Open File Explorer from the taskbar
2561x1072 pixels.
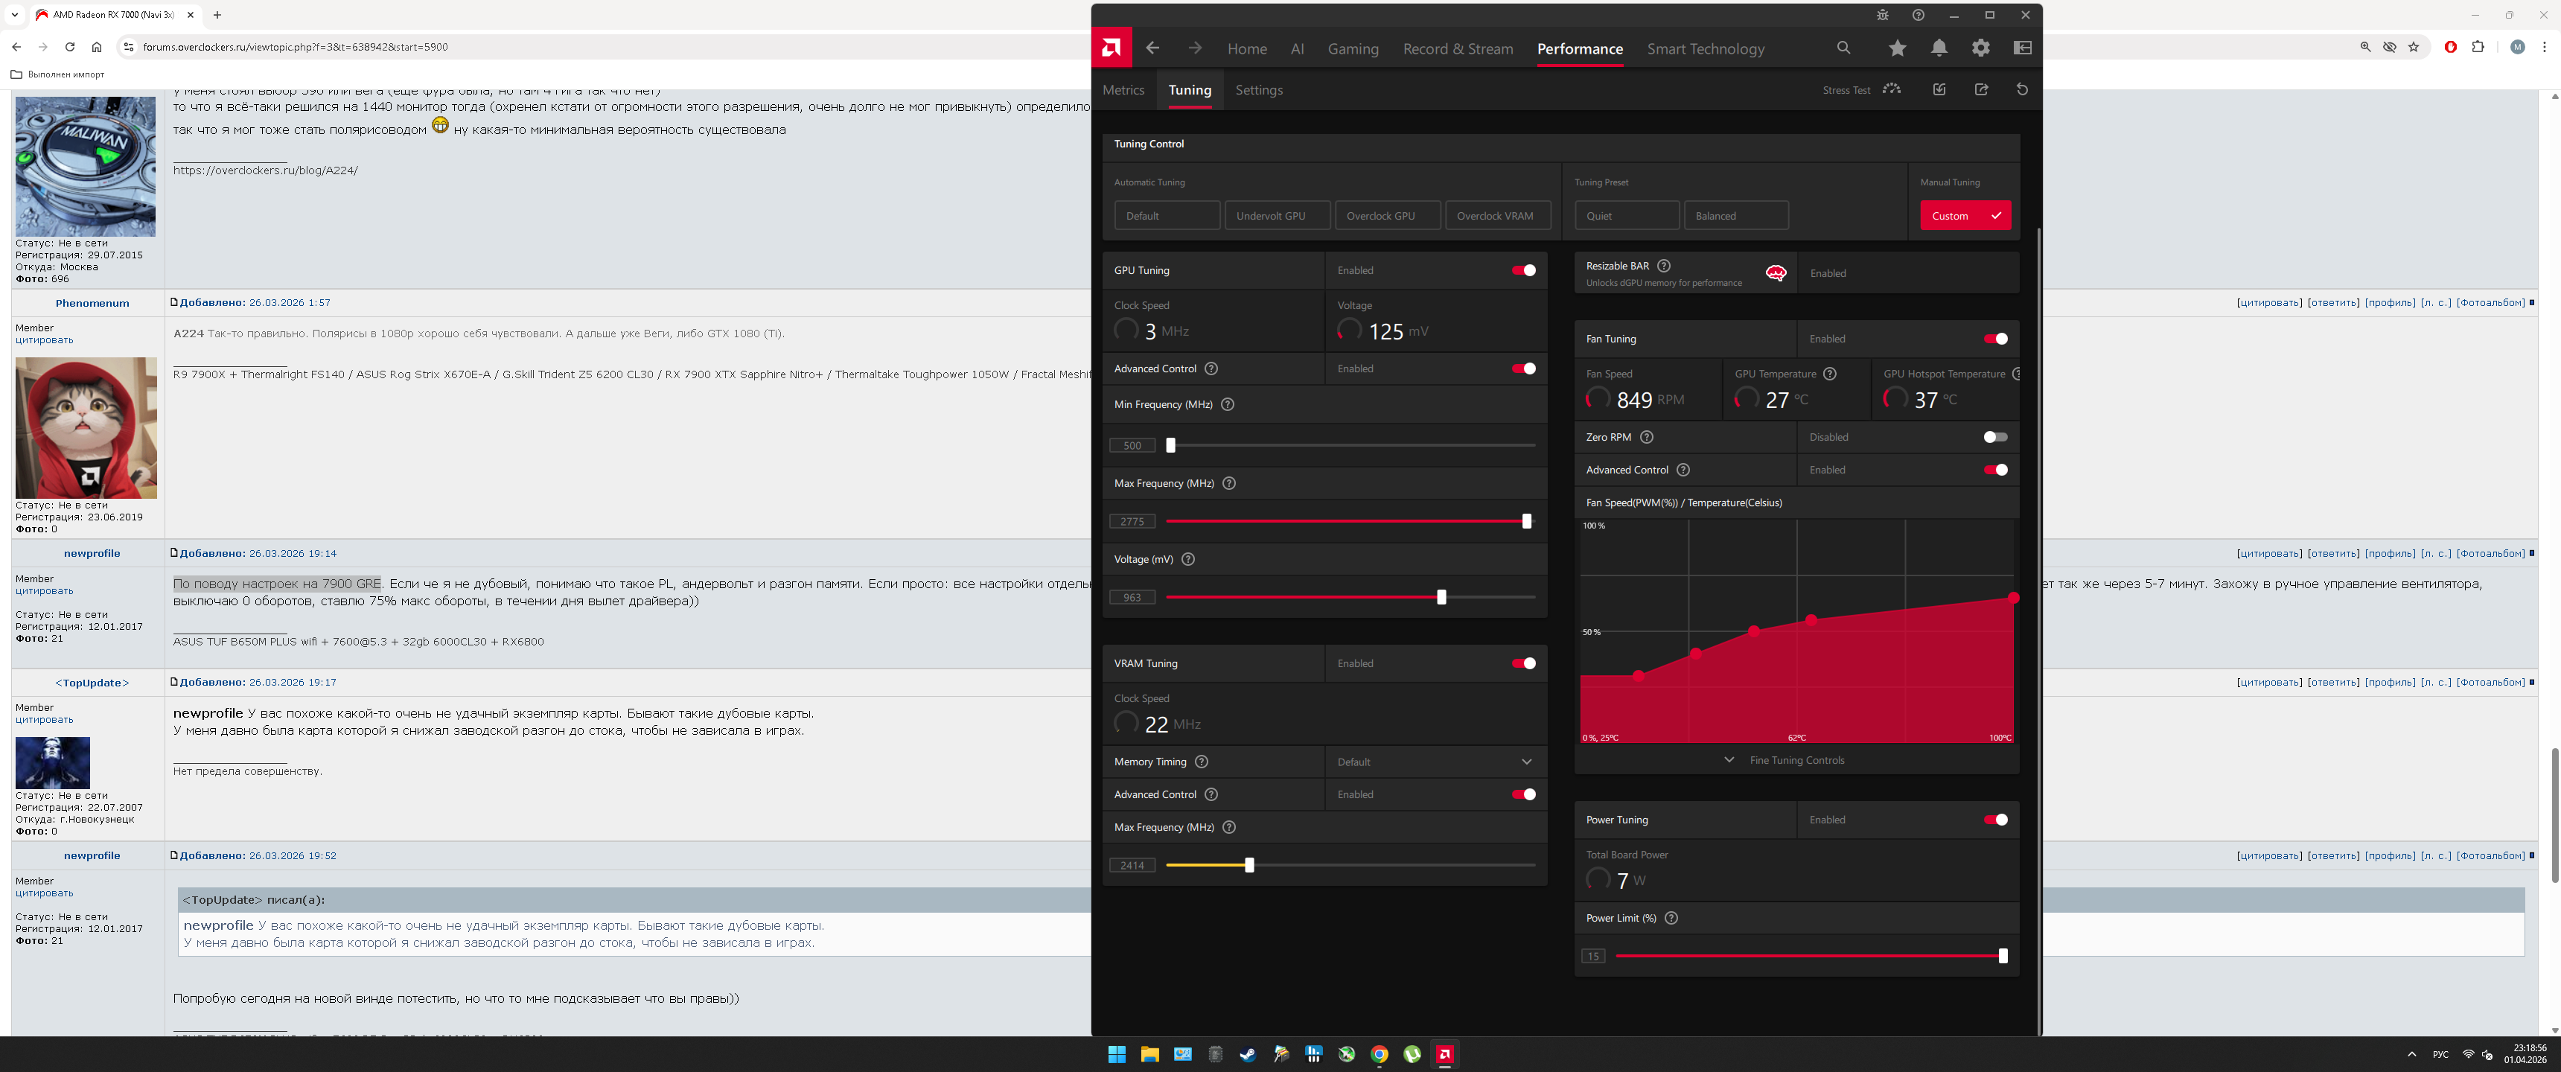point(1149,1054)
